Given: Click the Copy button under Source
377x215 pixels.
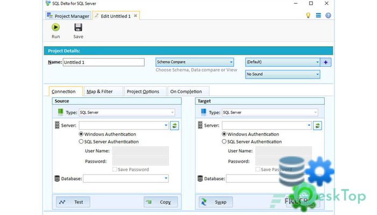Looking at the screenshot, I should pyautogui.click(x=161, y=202).
